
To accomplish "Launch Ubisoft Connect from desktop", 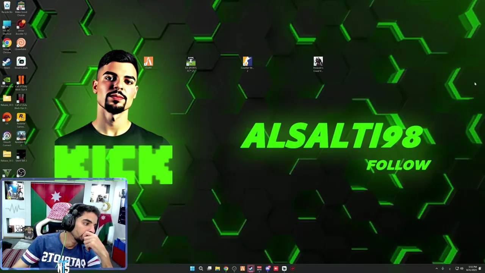I will click(x=7, y=139).
